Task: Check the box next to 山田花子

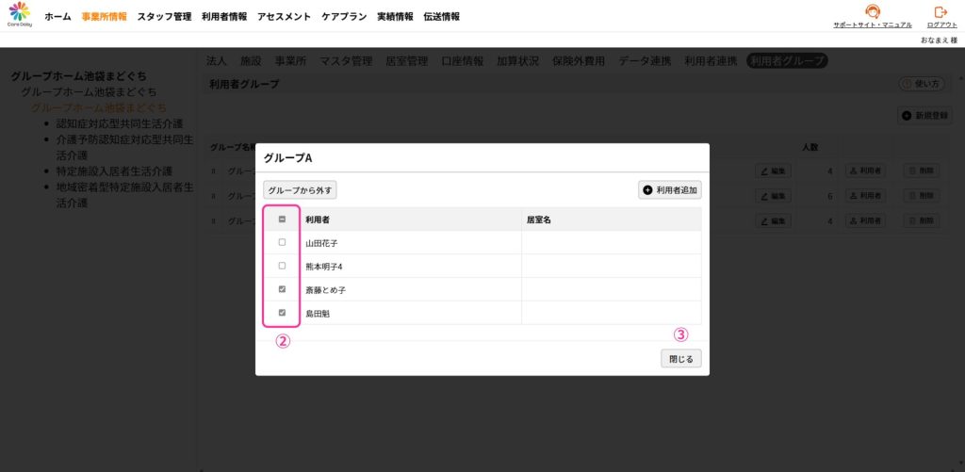Action: [x=283, y=242]
